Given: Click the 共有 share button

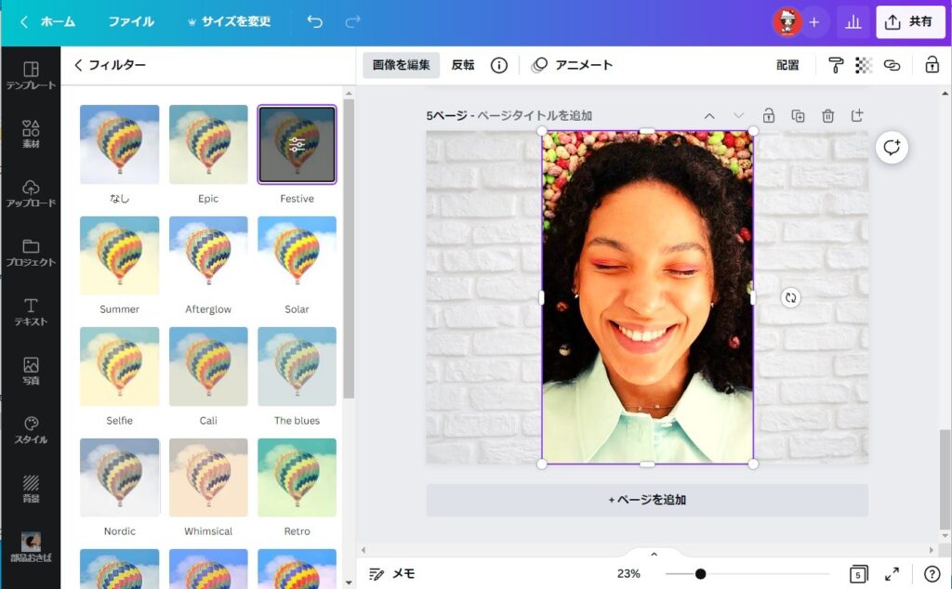Looking at the screenshot, I should coord(910,22).
